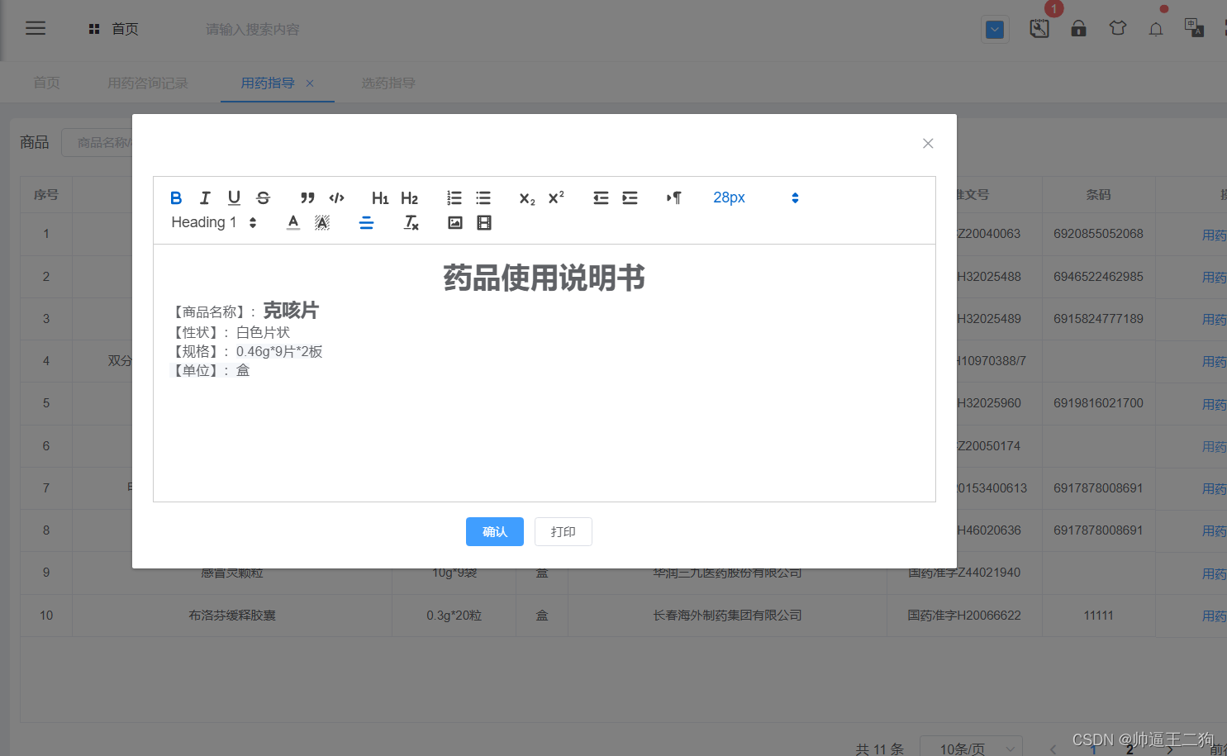Insert a blockquote
This screenshot has width=1227, height=756.
coord(307,197)
